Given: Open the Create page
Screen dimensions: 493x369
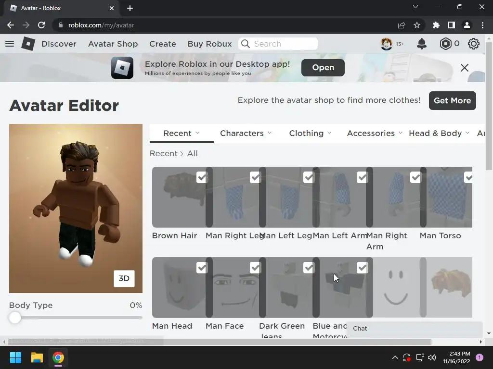Looking at the screenshot, I should [163, 44].
